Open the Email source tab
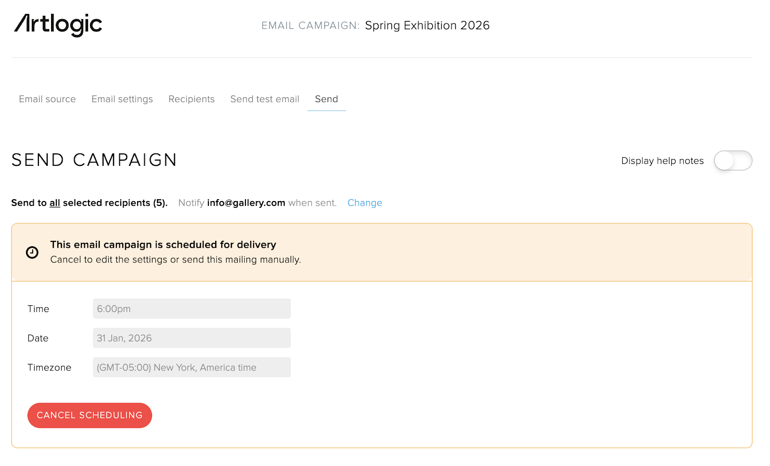Image resolution: width=770 pixels, height=466 pixels. point(47,99)
